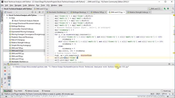Open the editor tabs overflow list dropdown
The height and width of the screenshot is (98, 175).
click(x=173, y=12)
